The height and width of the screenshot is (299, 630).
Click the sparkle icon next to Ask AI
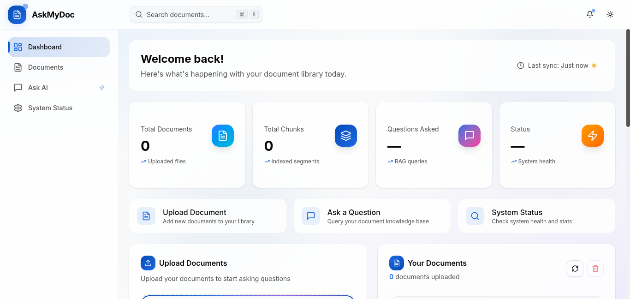point(102,87)
